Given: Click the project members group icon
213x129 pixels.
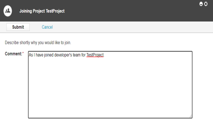Looking at the screenshot, I should (8, 11).
